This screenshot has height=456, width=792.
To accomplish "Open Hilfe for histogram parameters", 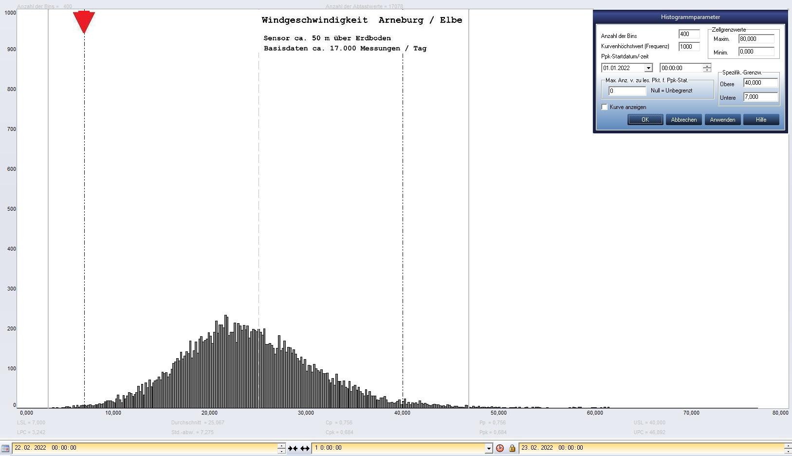I will pyautogui.click(x=761, y=120).
